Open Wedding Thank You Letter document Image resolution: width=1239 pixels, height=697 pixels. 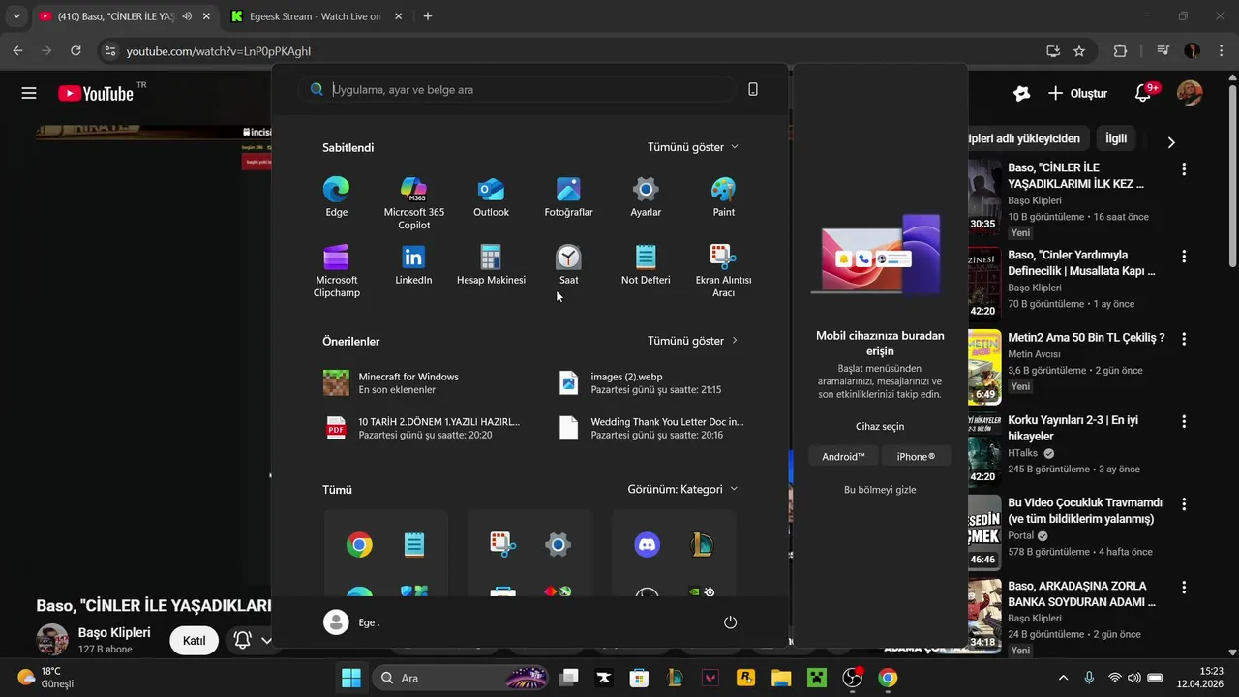coord(652,428)
